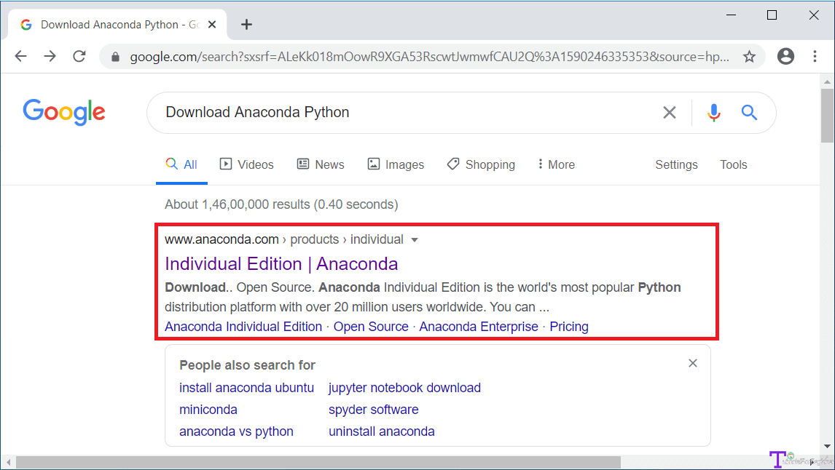Switch to the All results tab

point(181,165)
